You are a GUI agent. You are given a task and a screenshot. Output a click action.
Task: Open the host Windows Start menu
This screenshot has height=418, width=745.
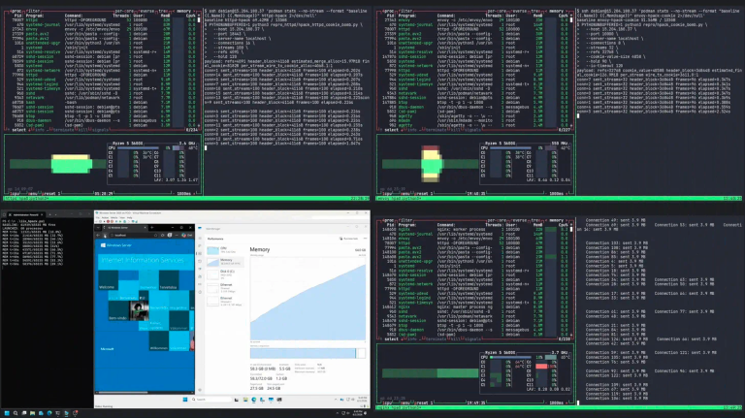click(x=7, y=413)
